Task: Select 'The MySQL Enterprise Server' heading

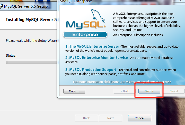Action: [94, 46]
